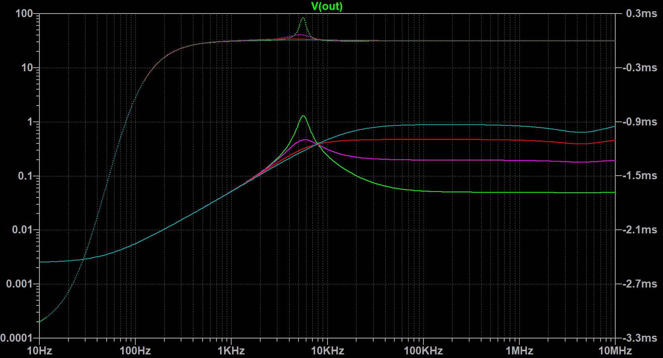Click the 10 magnitude axis label
This screenshot has height=358, width=663.
[27, 68]
